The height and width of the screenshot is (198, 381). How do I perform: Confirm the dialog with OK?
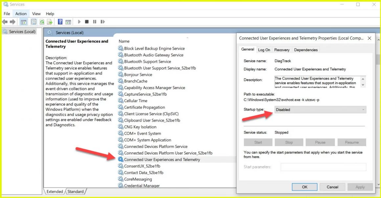click(305, 187)
